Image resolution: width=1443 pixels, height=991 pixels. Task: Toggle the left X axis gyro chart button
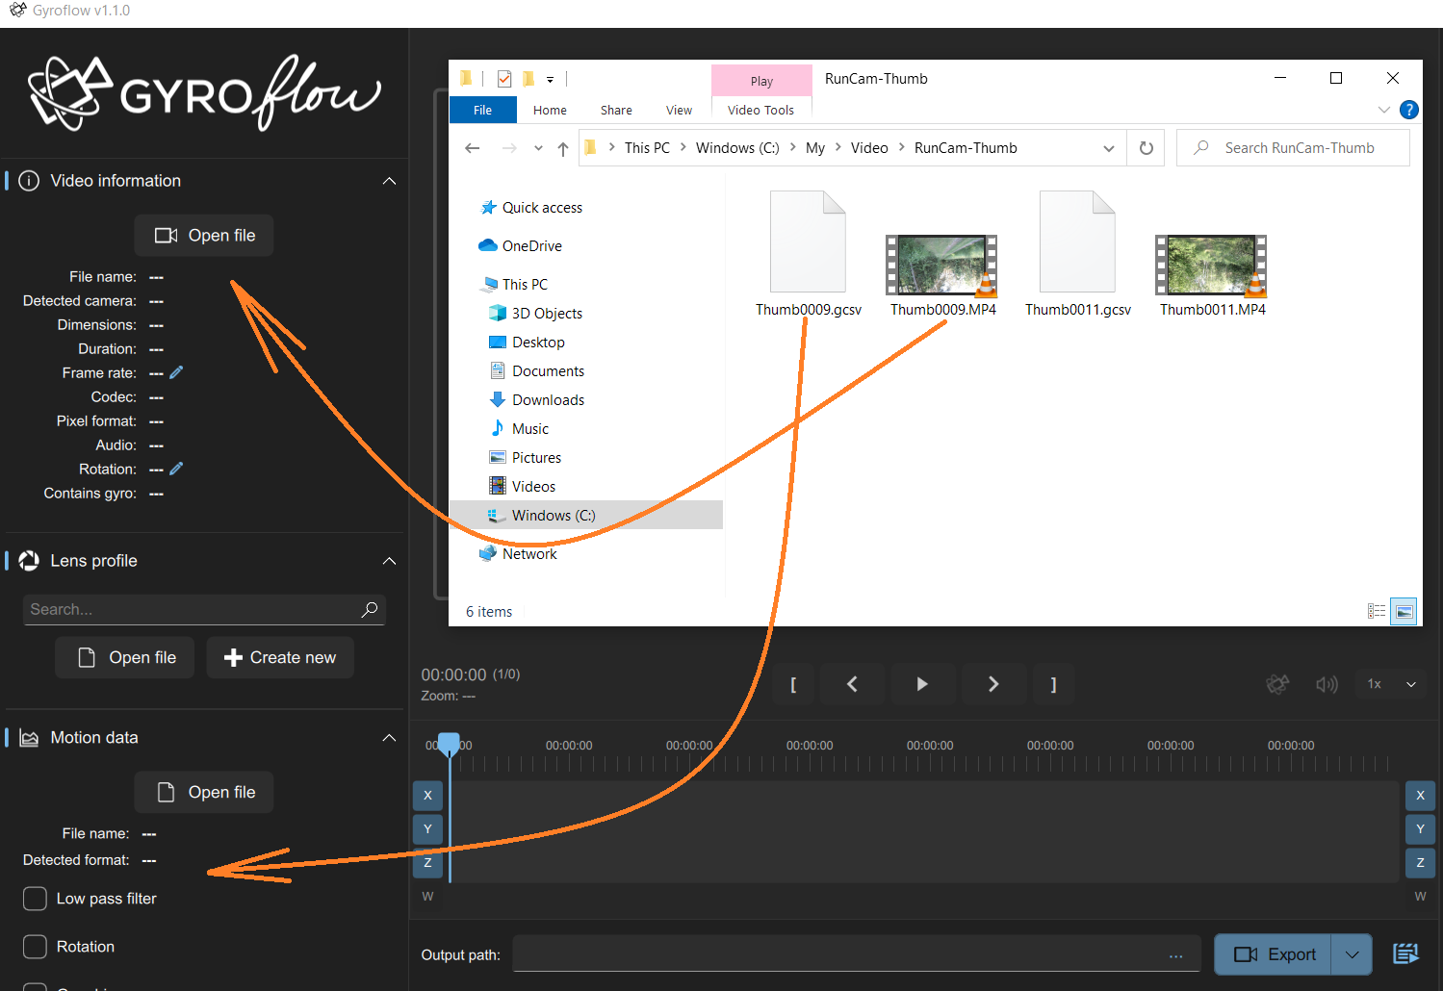(x=427, y=796)
